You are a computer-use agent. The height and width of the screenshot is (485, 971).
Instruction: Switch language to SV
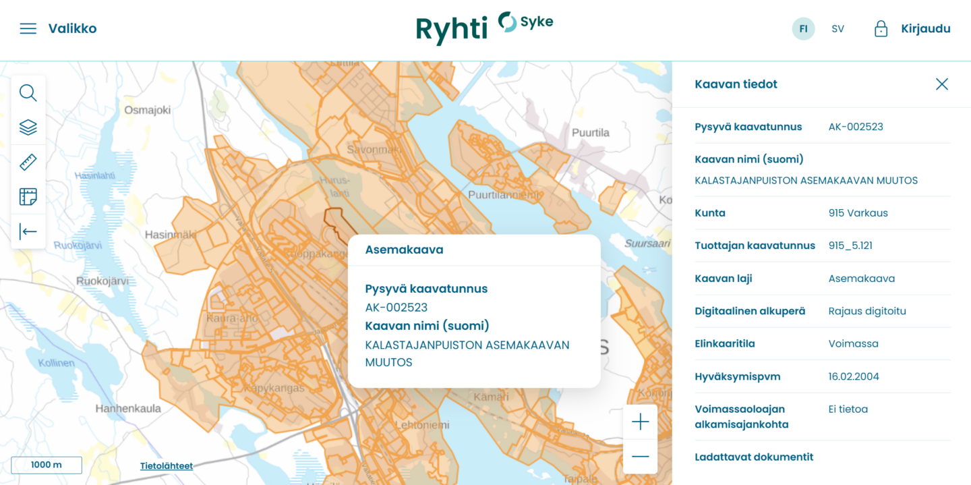837,29
